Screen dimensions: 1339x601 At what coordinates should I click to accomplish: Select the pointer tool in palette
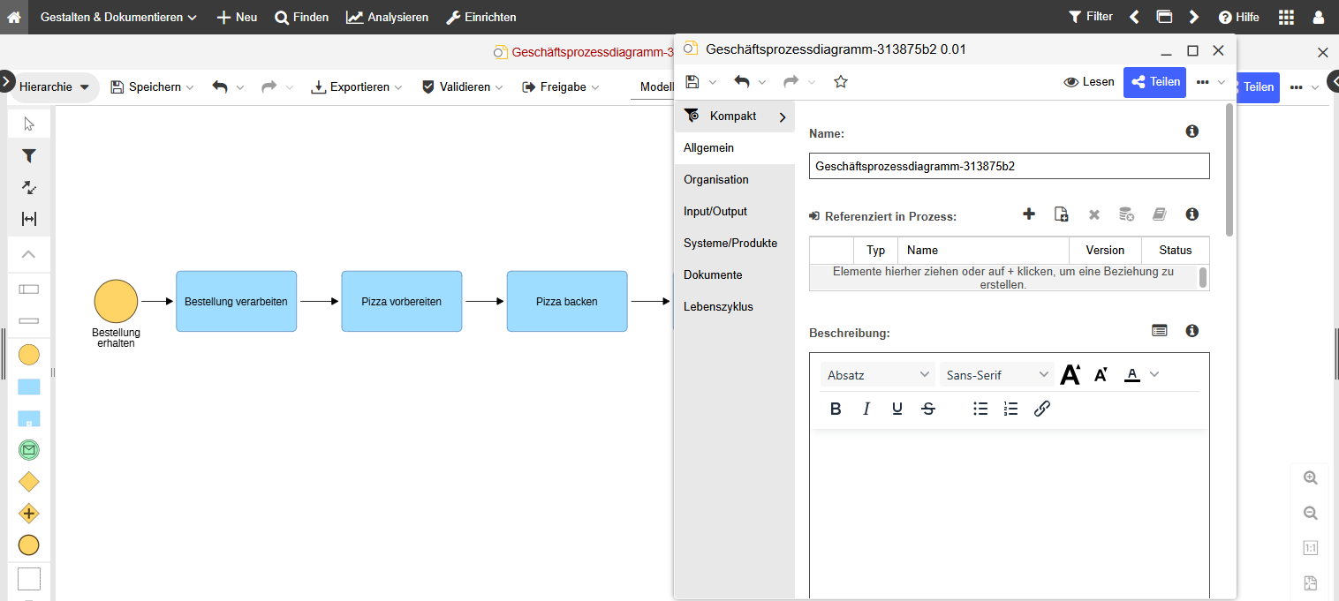point(29,124)
